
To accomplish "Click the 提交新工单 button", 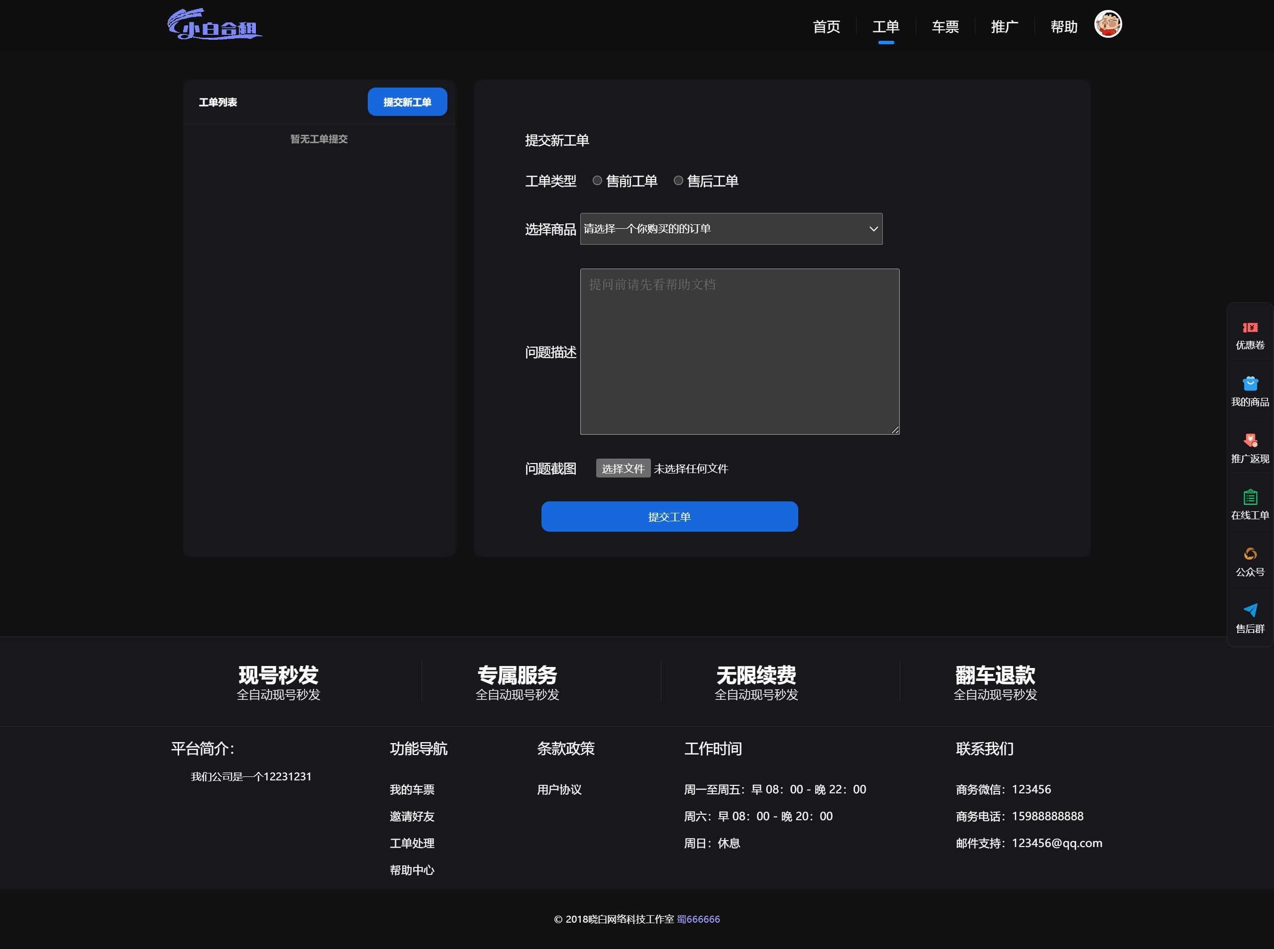I will [407, 101].
